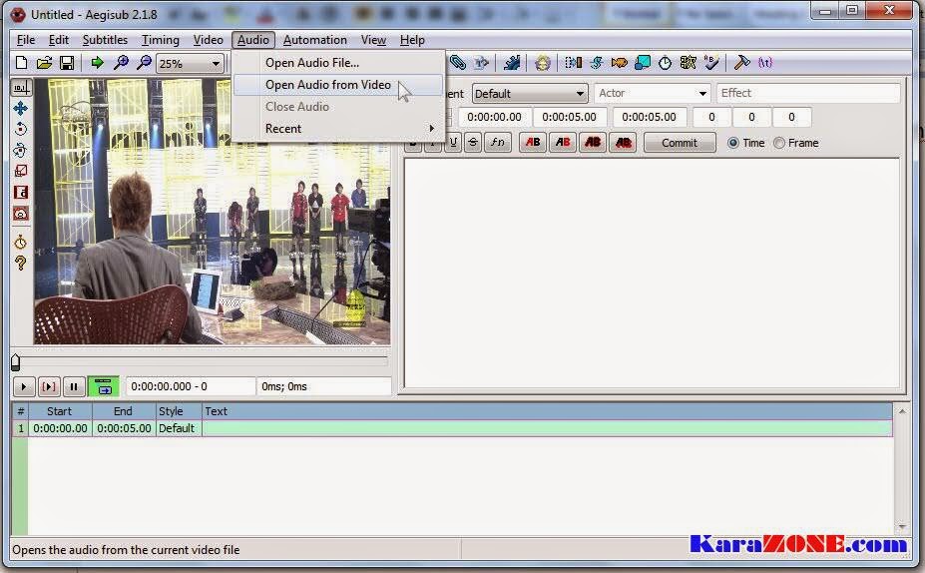Open the Automation menu

coord(315,40)
